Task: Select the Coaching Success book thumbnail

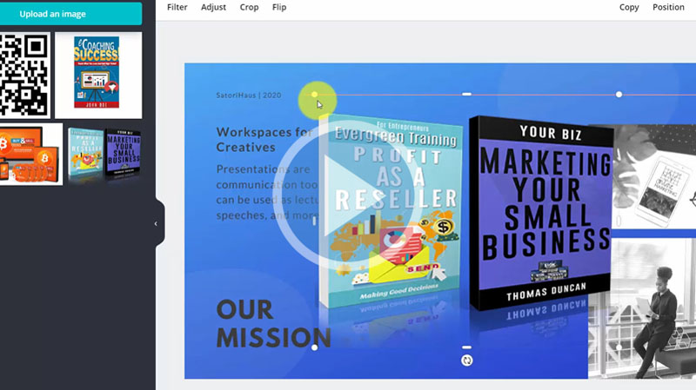Action: click(98, 76)
